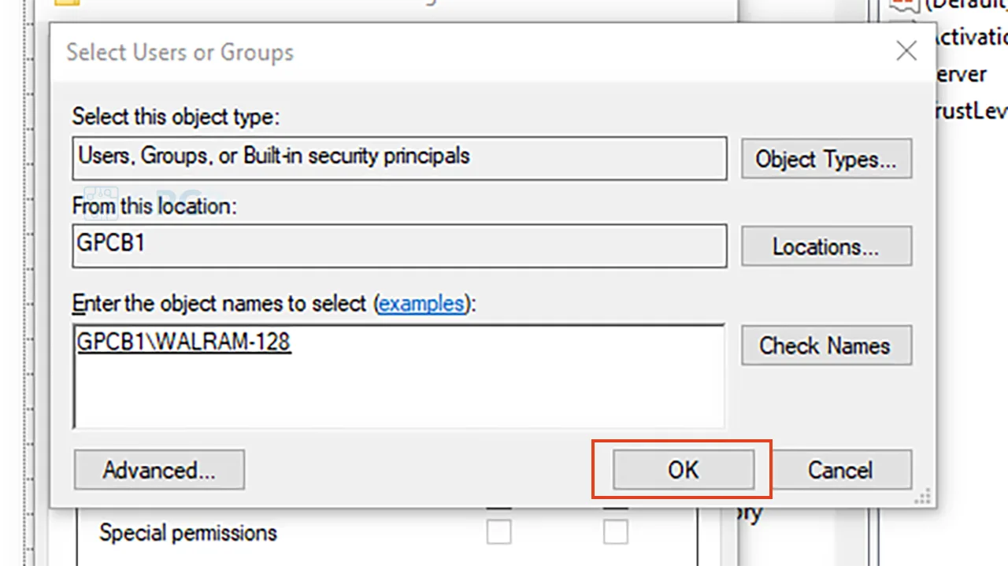The width and height of the screenshot is (1008, 566).
Task: Select the Server registry value entry
Action: pyautogui.click(x=958, y=74)
